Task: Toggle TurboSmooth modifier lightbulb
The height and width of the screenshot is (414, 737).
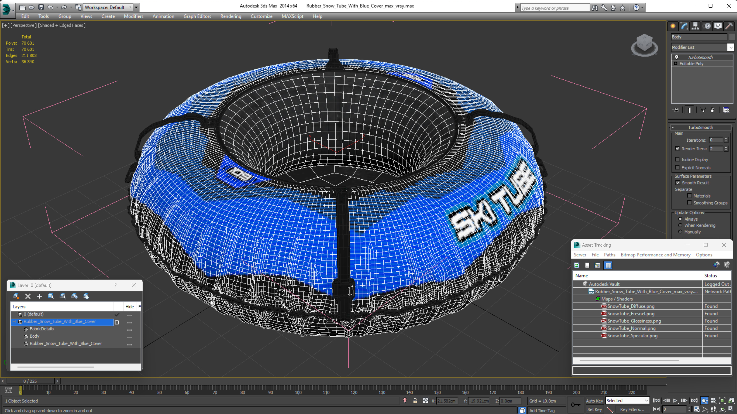Action: [676, 58]
